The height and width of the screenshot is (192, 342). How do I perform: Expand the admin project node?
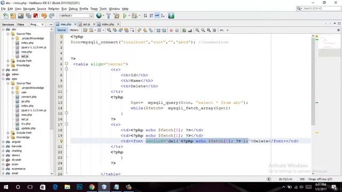point(3,74)
